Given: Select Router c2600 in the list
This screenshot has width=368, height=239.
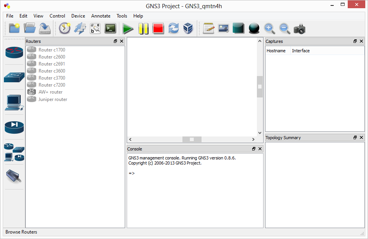Looking at the screenshot, I should 75,57.
